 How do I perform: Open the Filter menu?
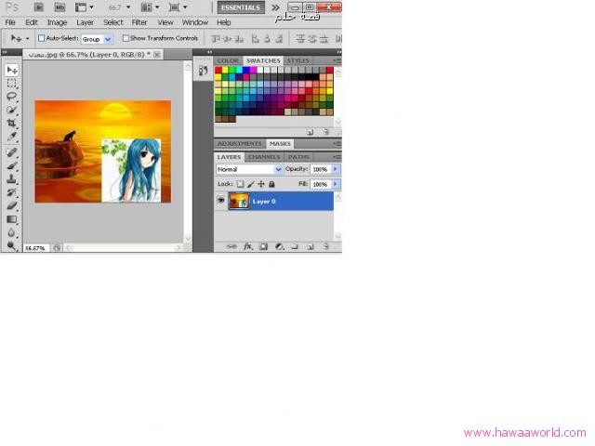pos(139,22)
